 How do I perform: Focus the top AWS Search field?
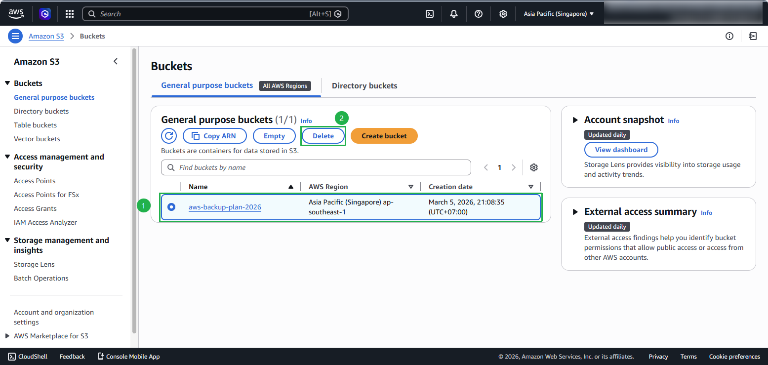tap(215, 14)
